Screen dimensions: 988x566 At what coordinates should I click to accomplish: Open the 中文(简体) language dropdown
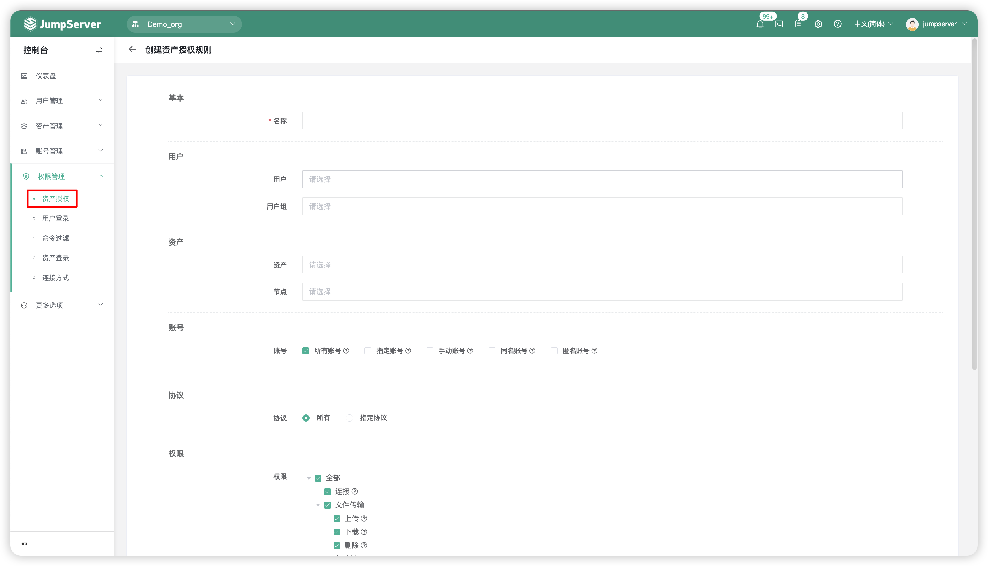tap(873, 24)
